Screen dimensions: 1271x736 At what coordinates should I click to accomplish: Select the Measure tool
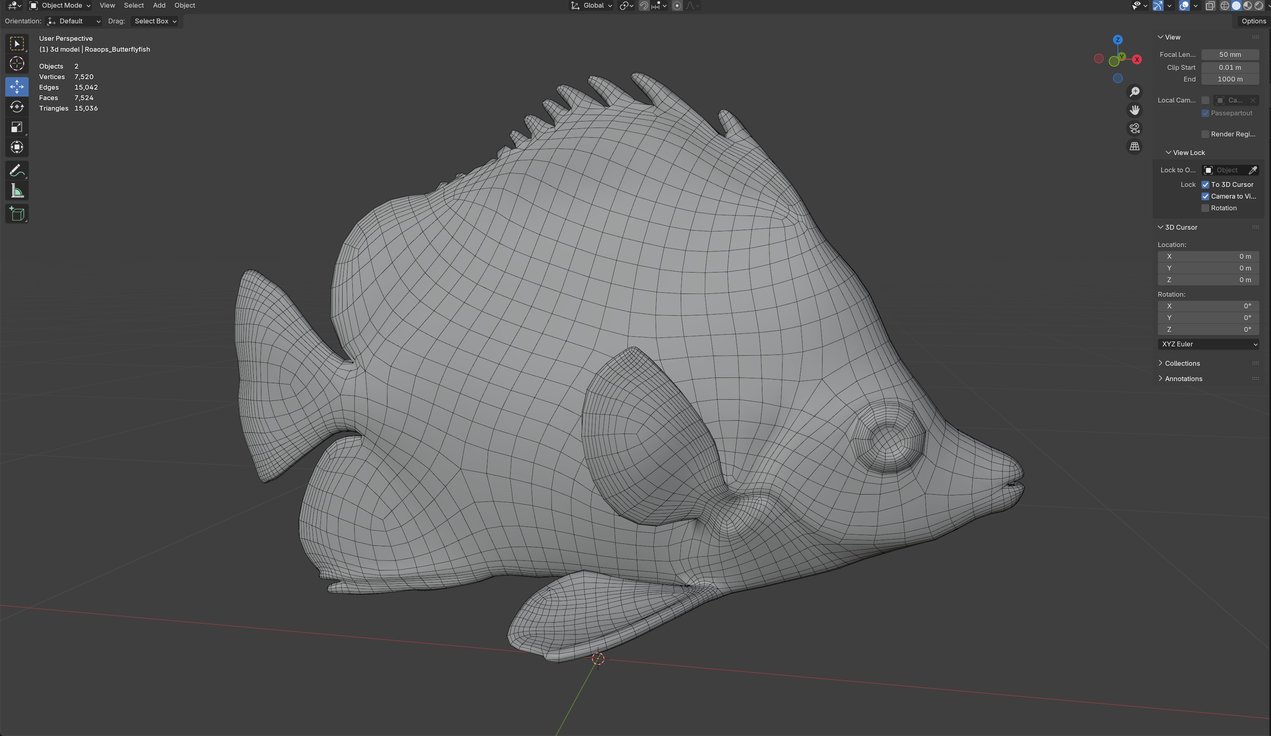[17, 191]
